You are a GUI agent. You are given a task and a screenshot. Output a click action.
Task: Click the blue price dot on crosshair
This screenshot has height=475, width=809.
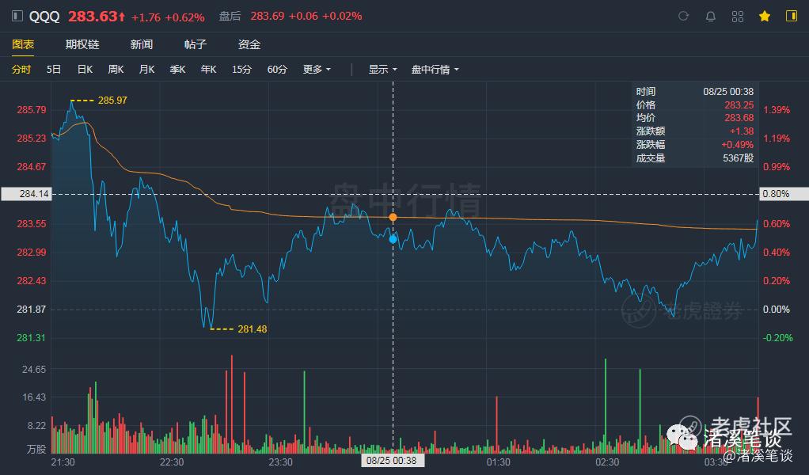393,239
